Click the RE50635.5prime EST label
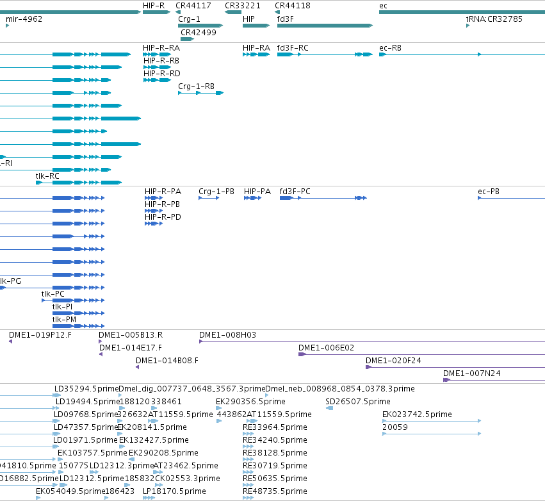Viewport: 545px width, 501px height. click(275, 479)
